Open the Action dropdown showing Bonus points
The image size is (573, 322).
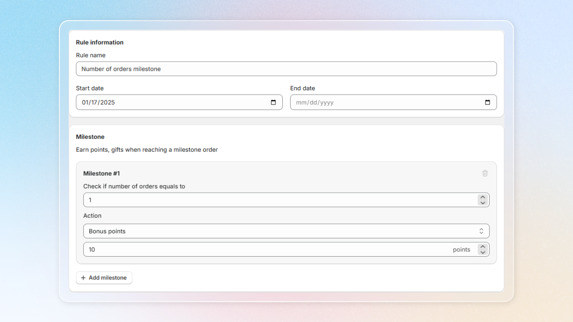(281, 231)
